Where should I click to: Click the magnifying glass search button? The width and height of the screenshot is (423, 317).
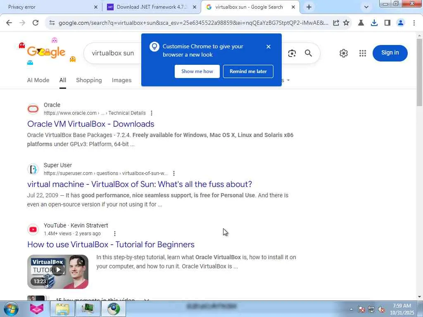tap(308, 53)
